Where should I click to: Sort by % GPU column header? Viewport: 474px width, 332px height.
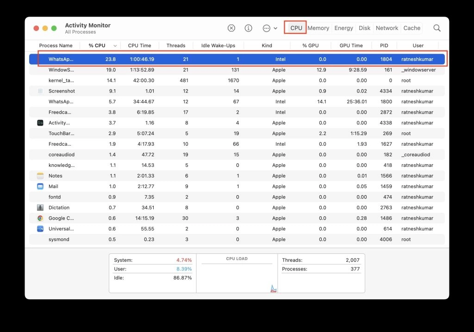point(311,46)
